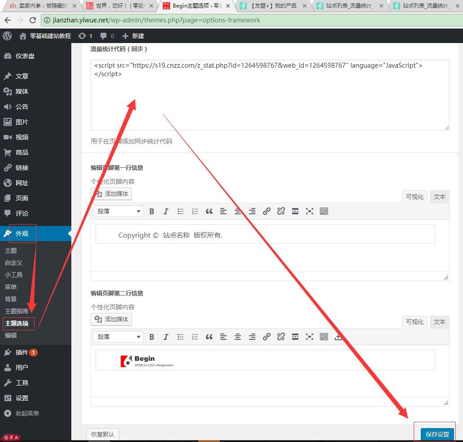Remove link in first footer editor
Screen dimensions: 463x442
(281, 211)
